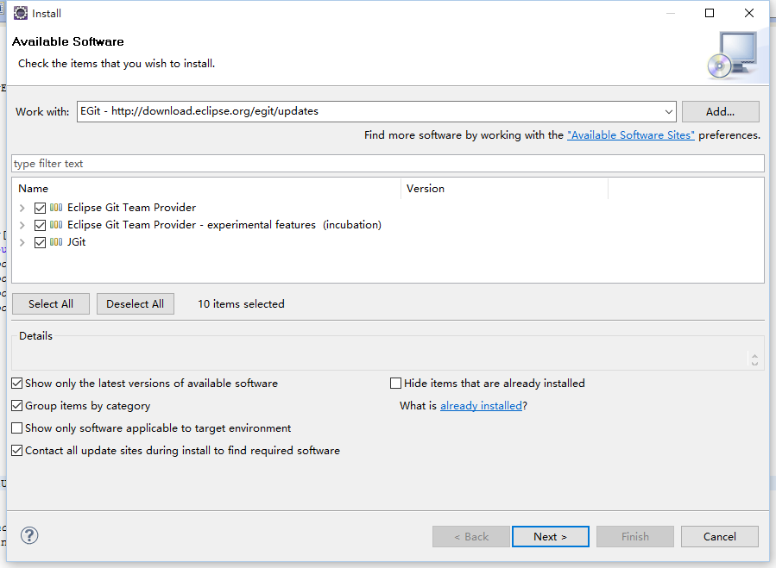The width and height of the screenshot is (776, 568).
Task: Open the already installed link
Action: click(x=481, y=406)
